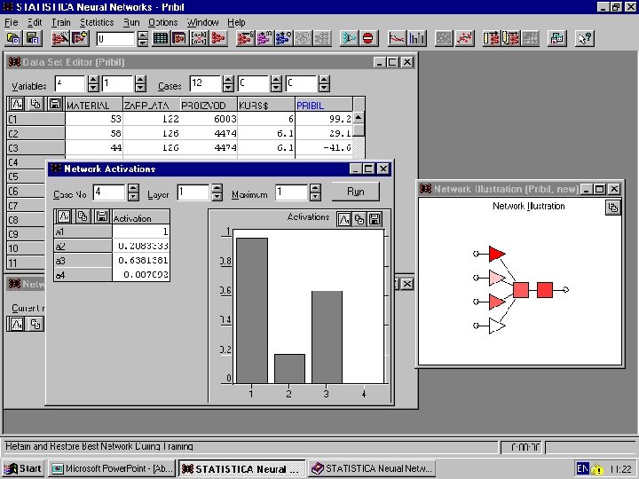
Task: Click the STATISTICA Neural taskbar button with red network icon
Action: pos(241,469)
